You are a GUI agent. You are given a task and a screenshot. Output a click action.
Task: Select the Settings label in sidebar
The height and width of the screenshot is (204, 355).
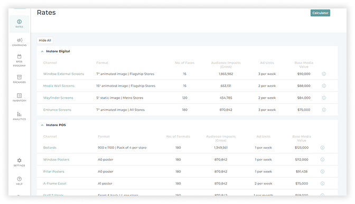coord(19,166)
